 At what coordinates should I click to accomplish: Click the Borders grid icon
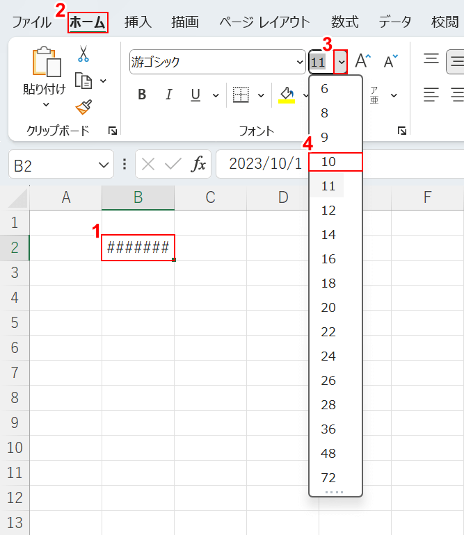[x=241, y=94]
